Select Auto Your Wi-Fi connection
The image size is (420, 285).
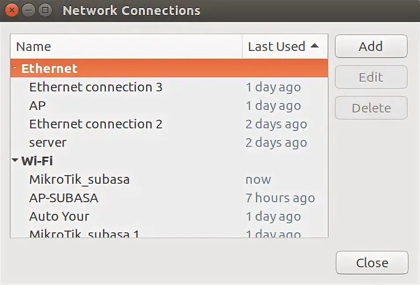pyautogui.click(x=59, y=216)
